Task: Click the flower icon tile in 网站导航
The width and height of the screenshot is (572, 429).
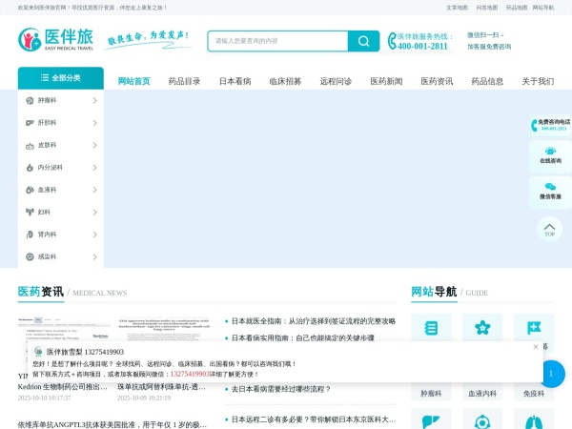Action: (482, 328)
